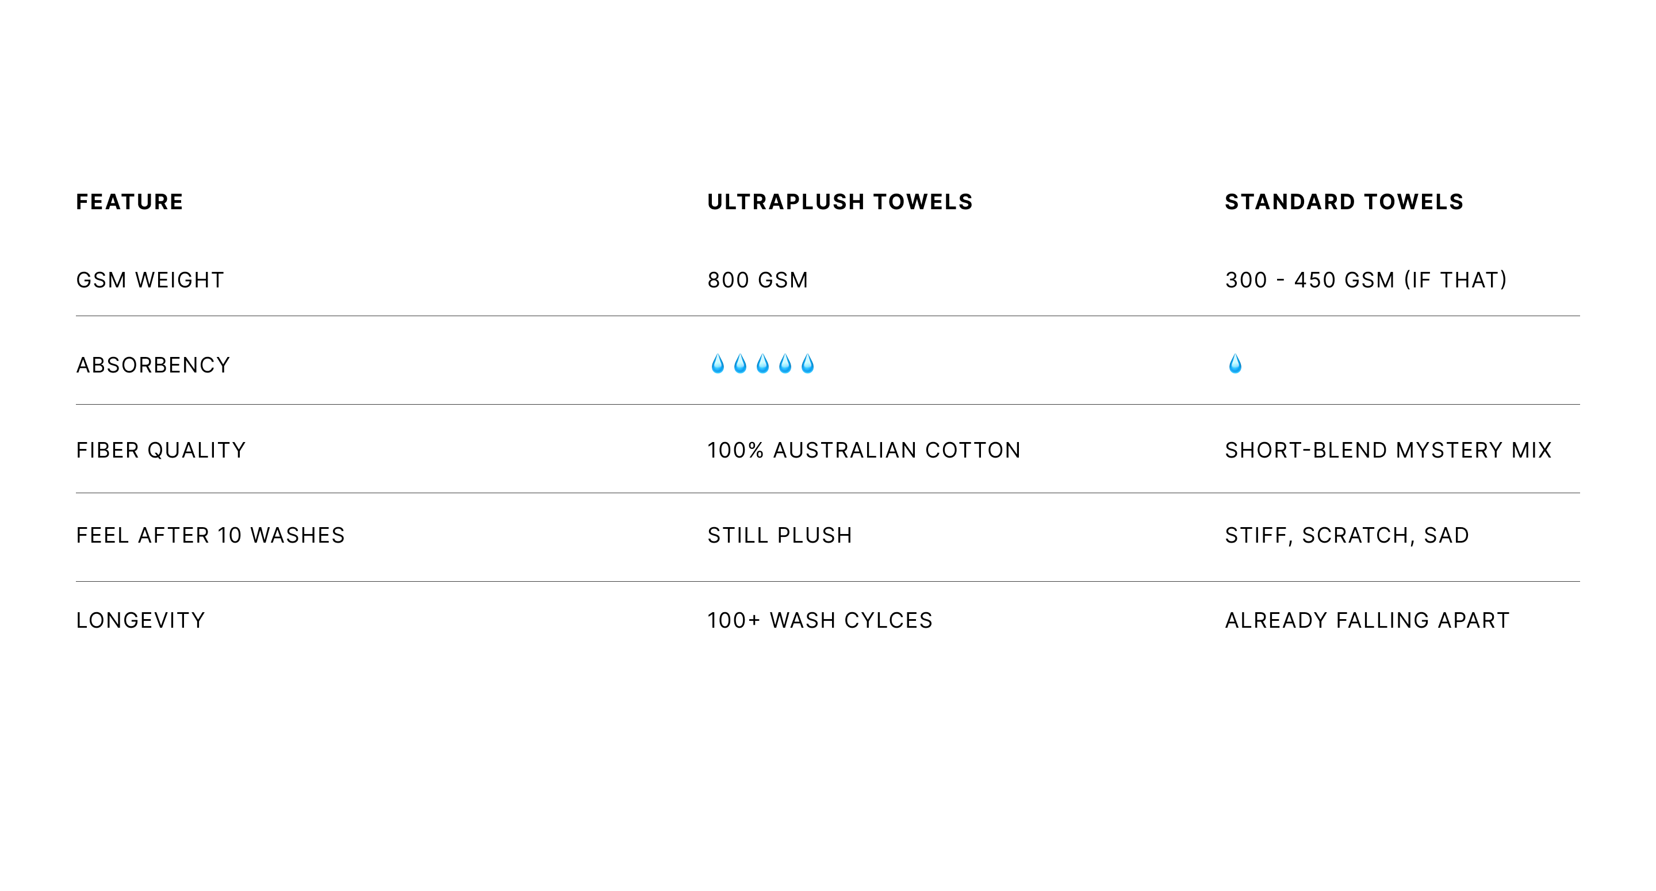Click the fifth water droplet in Ultraplush absorbency
This screenshot has width=1656, height=891.
point(807,364)
